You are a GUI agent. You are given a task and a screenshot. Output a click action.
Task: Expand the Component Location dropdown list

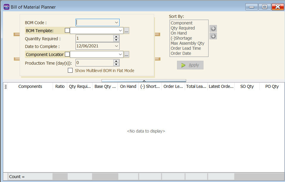tap(120, 54)
